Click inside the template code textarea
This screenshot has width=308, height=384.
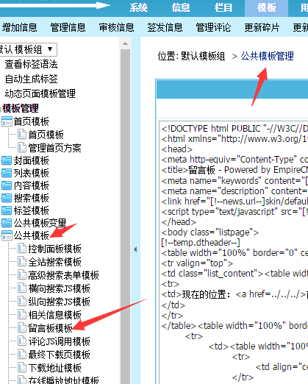234,252
